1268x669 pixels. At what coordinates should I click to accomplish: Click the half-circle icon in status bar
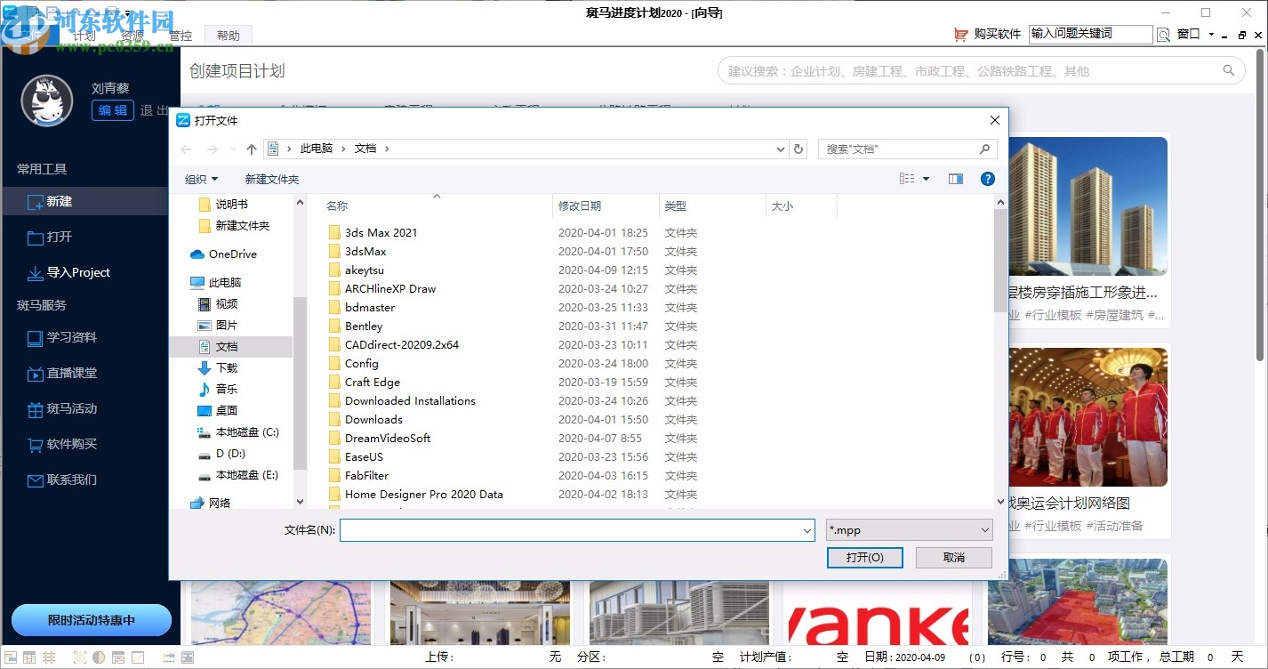coord(99,657)
